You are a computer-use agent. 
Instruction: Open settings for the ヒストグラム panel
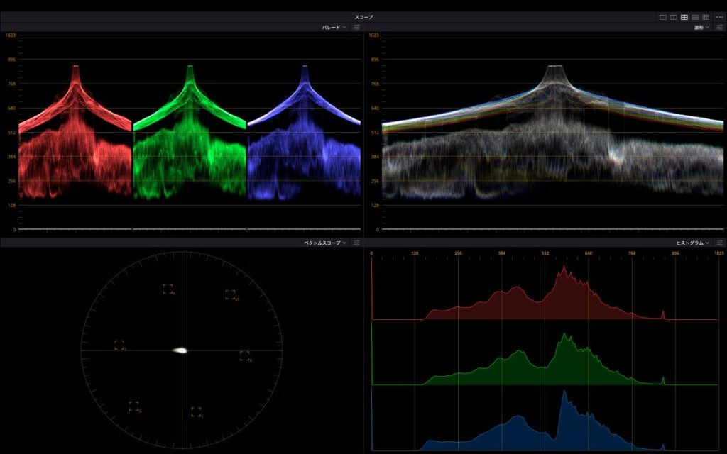pyautogui.click(x=719, y=243)
